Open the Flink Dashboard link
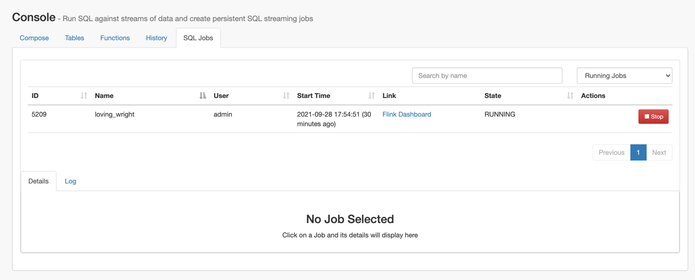This screenshot has width=695, height=280. (x=407, y=114)
